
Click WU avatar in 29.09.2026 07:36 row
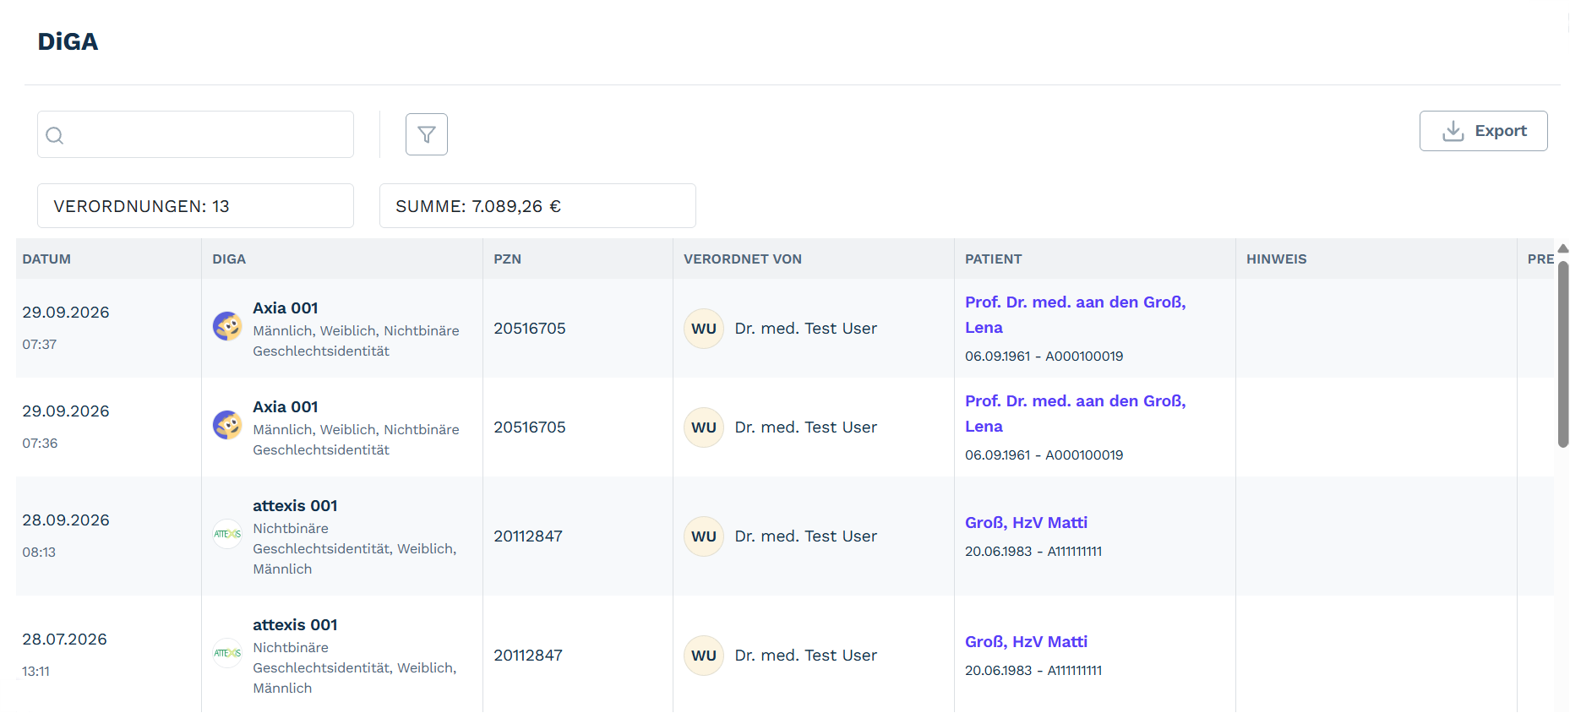pyautogui.click(x=704, y=427)
